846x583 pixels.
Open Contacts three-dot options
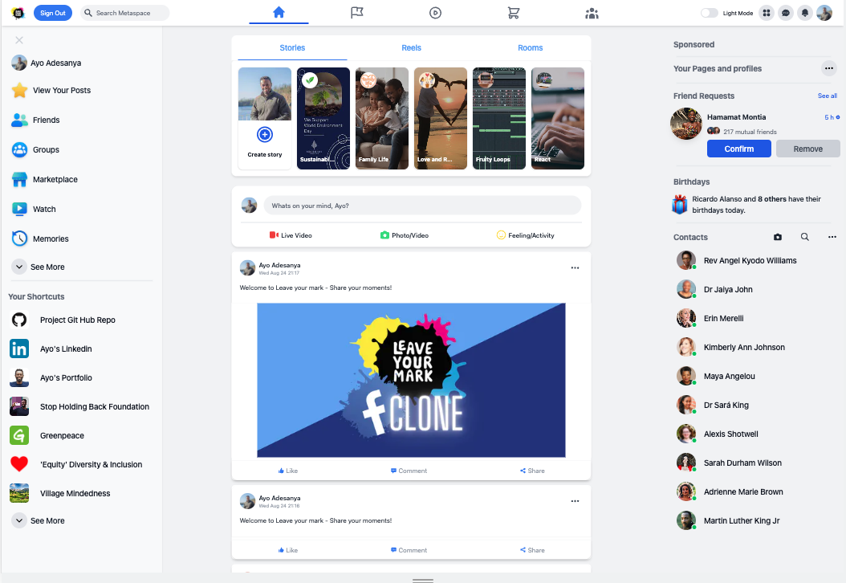(832, 237)
